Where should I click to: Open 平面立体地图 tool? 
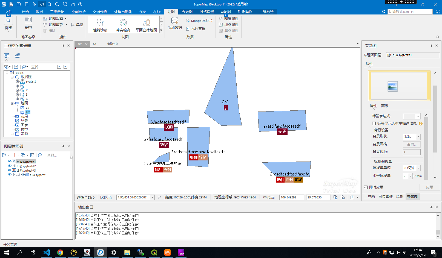(146, 25)
